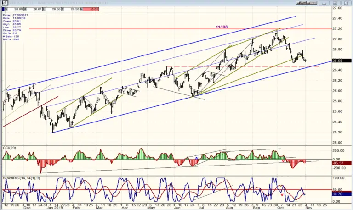Viewport: 353px width, 210px height.
Task: Click the chart window icon in title bar
Action: [x=5, y=3]
